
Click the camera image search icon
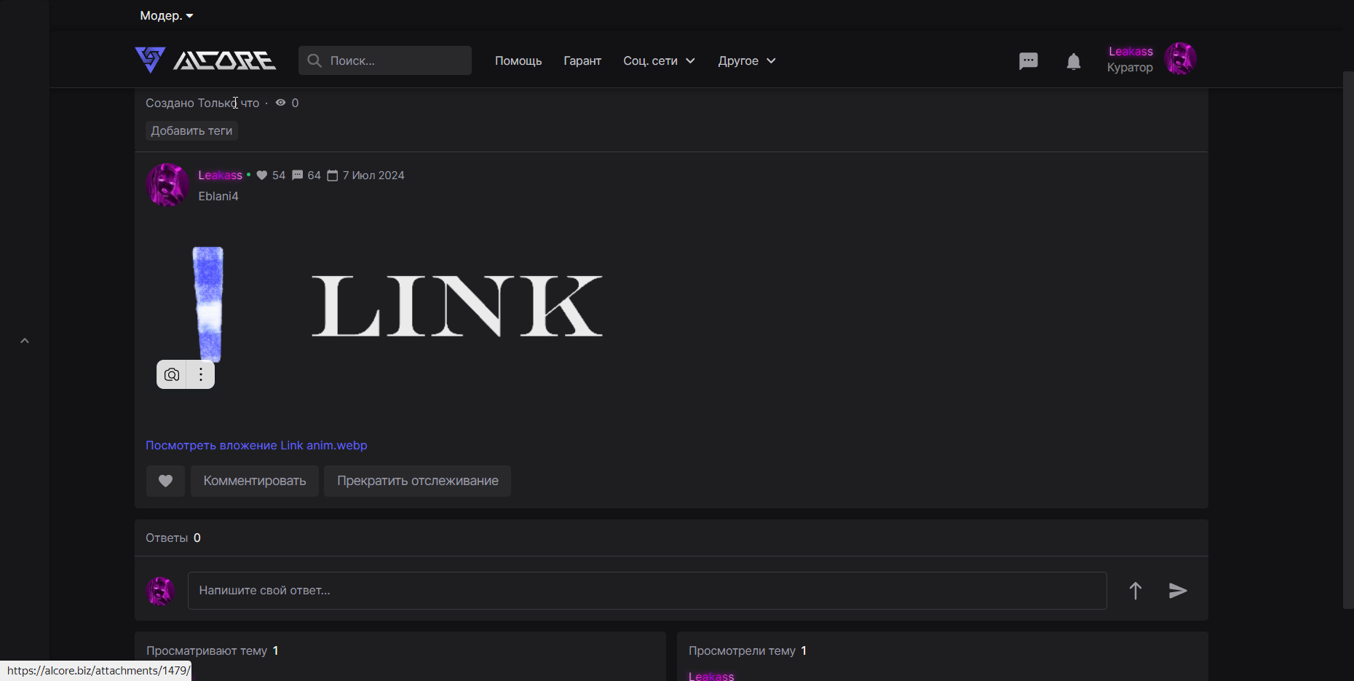pos(172,375)
